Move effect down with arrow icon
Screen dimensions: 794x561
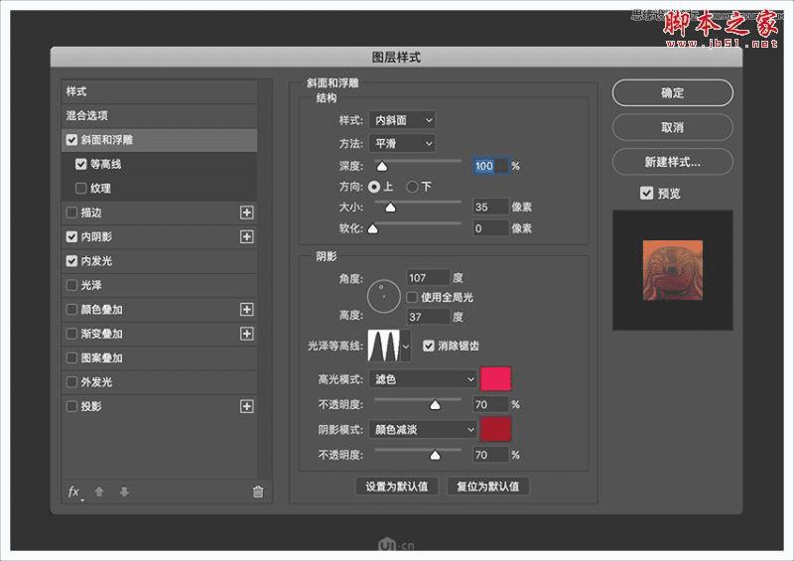(x=124, y=491)
